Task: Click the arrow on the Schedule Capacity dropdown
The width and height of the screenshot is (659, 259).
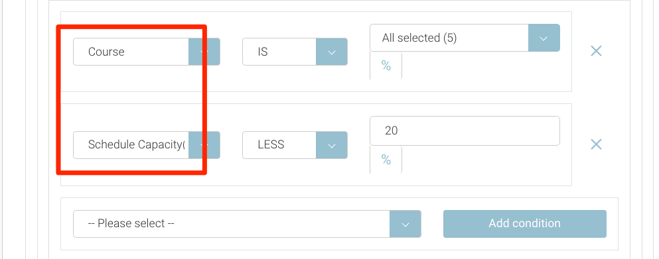Action: (x=204, y=145)
